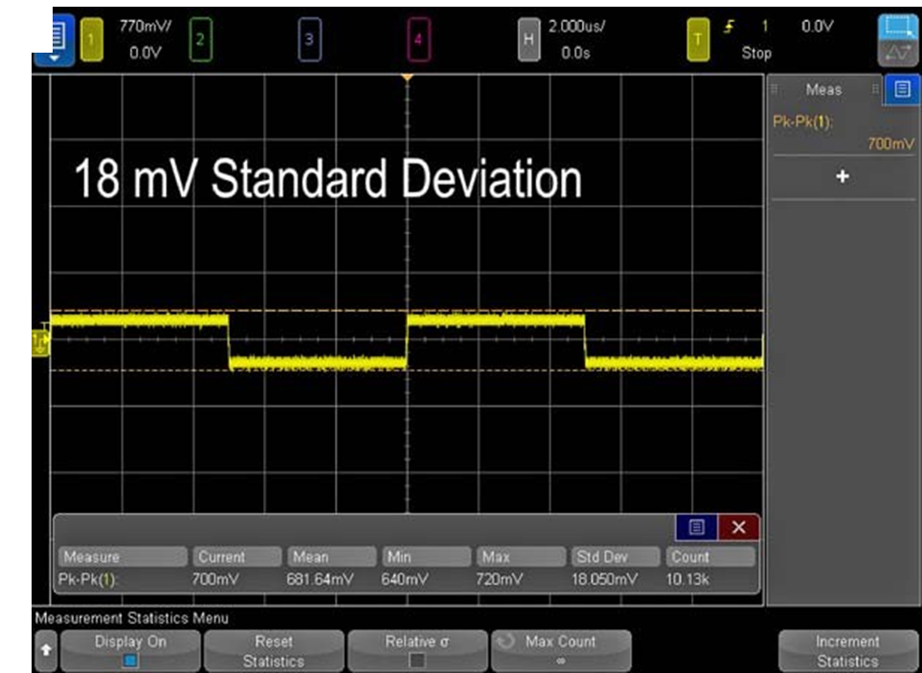Click the orange trigger position marker
The image size is (922, 673).
407,77
